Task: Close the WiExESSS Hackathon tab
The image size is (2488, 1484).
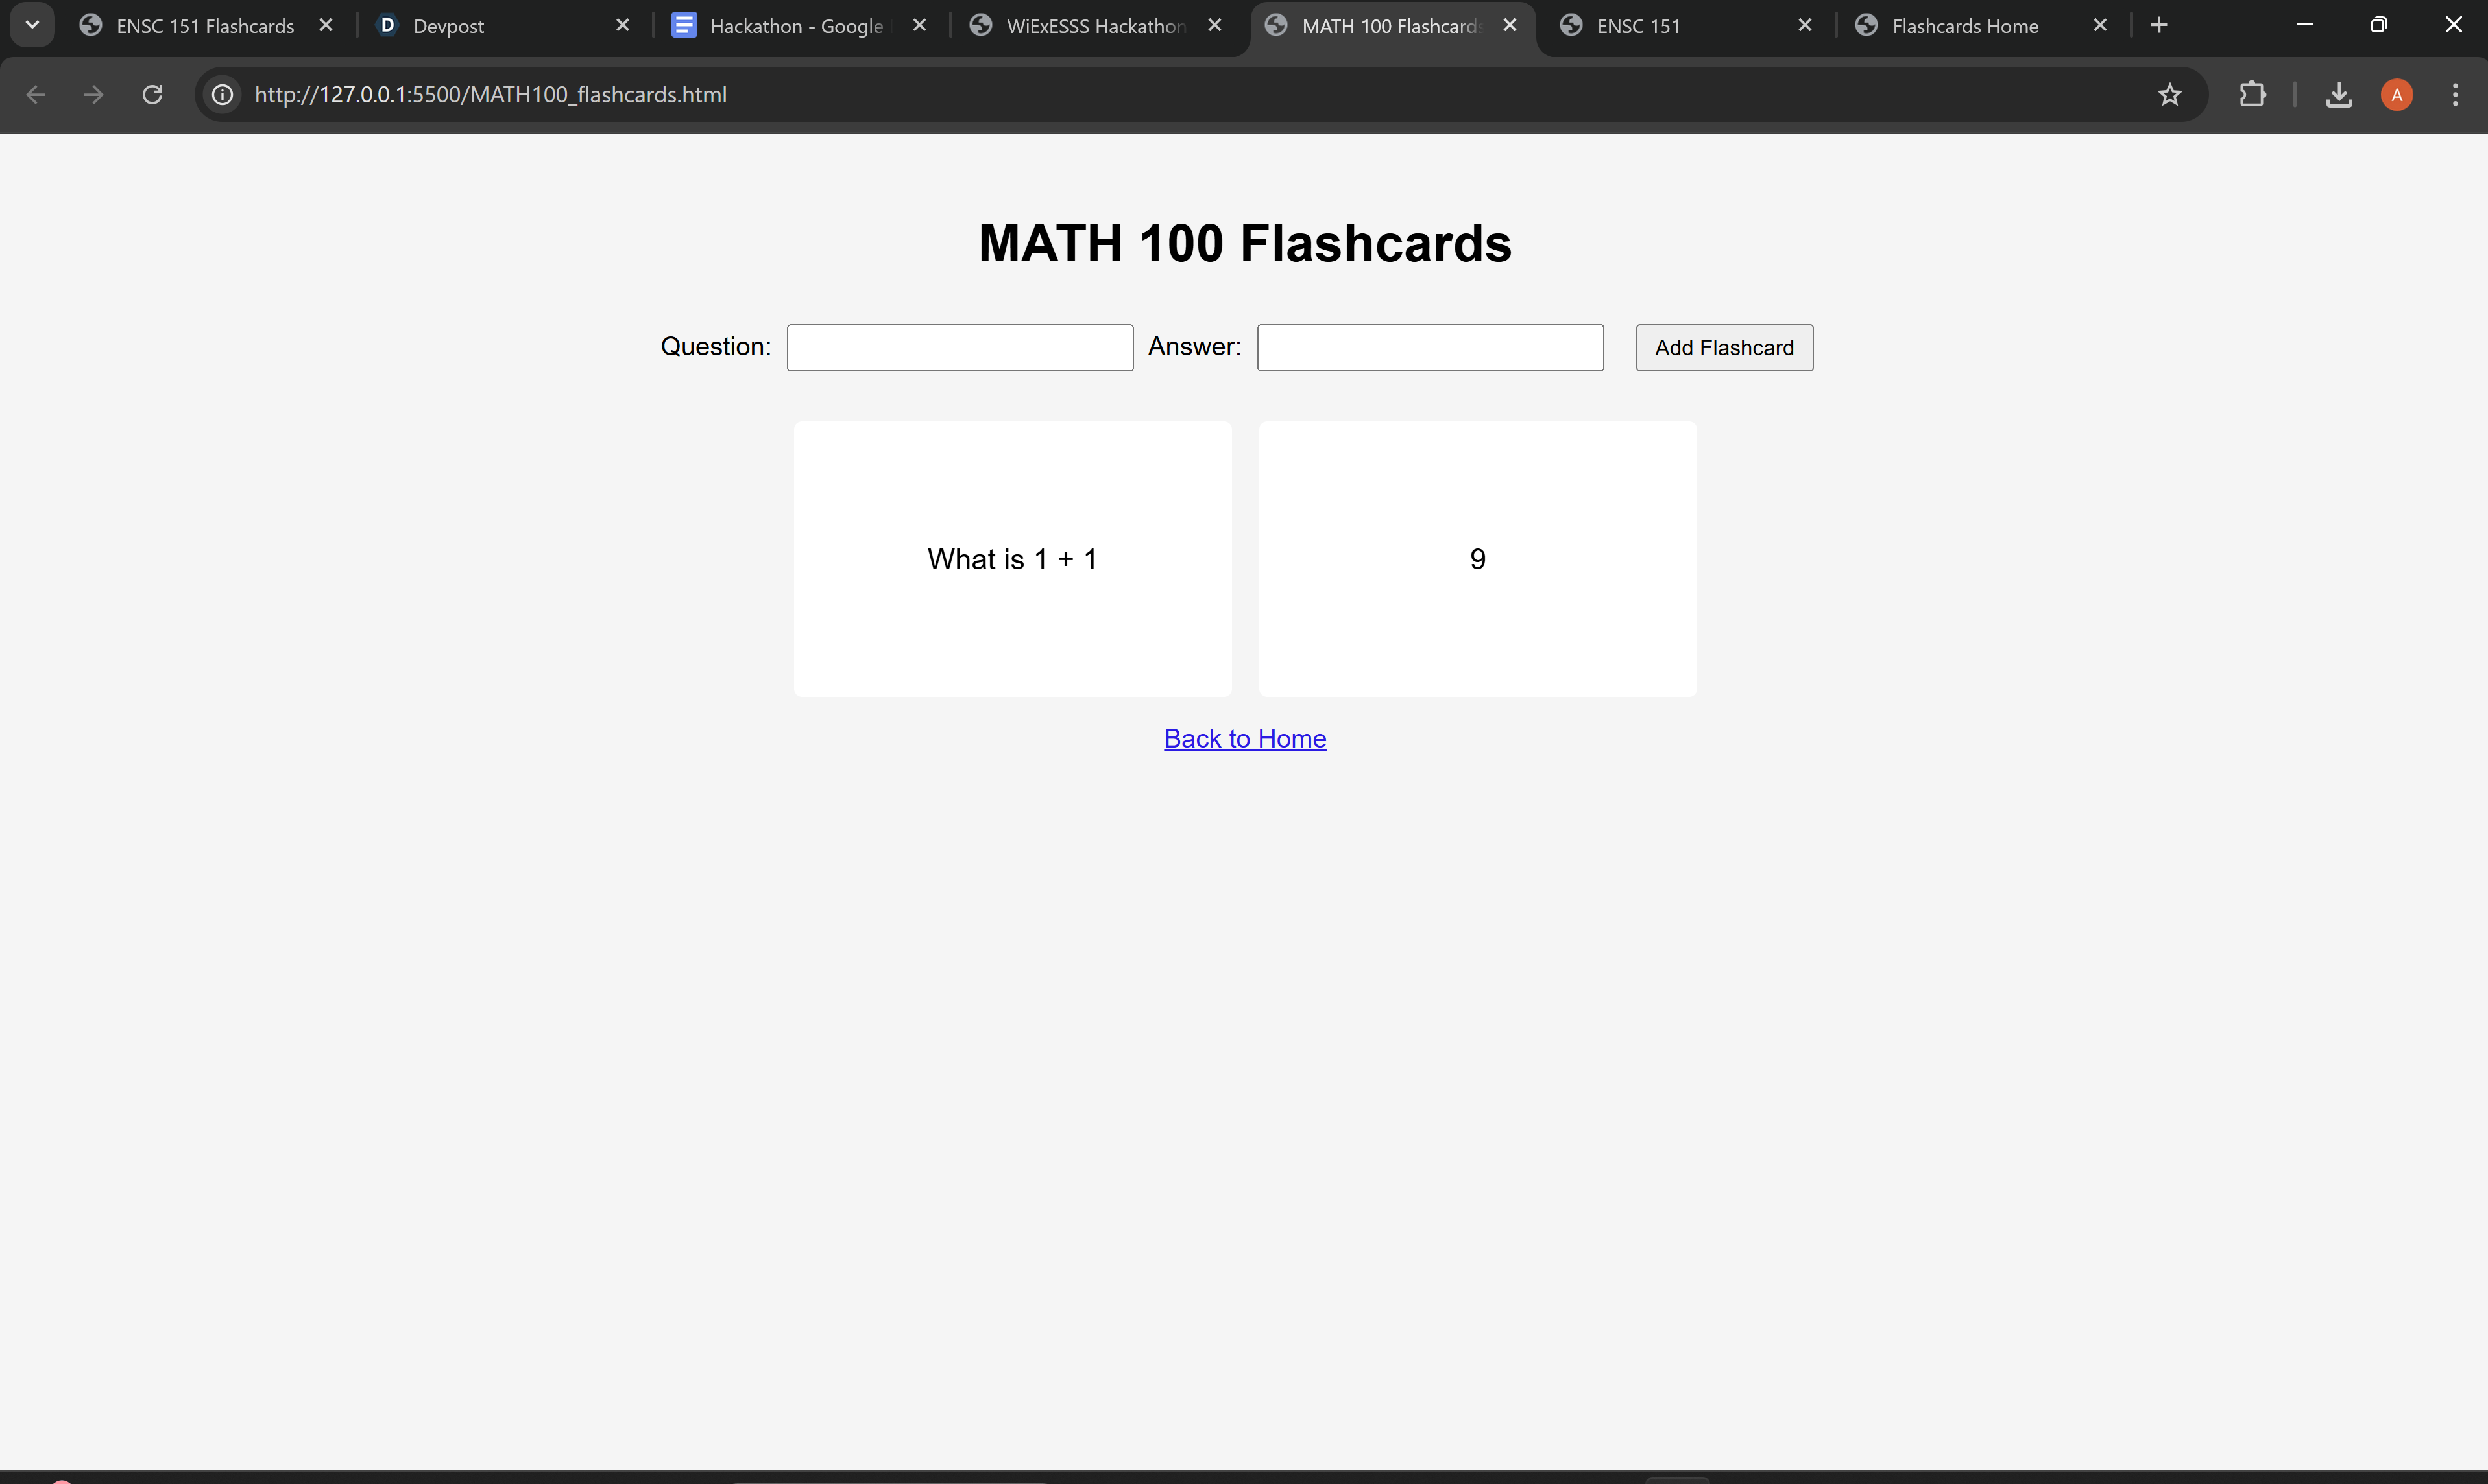Action: click(x=1214, y=25)
